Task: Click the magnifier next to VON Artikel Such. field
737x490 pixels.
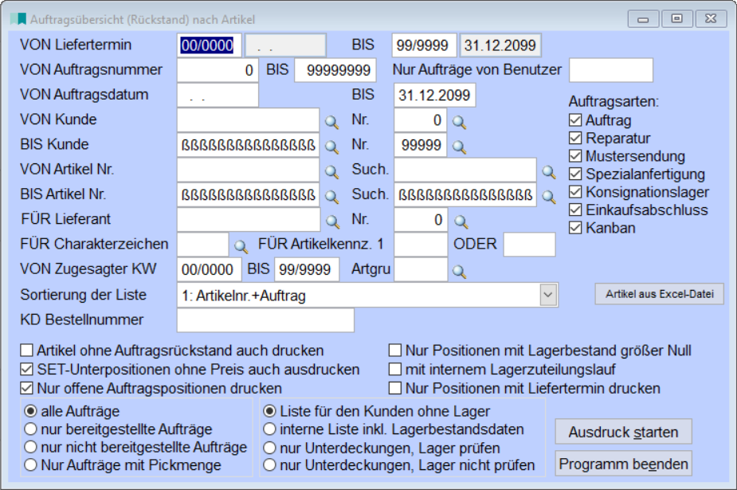Action: point(549,171)
